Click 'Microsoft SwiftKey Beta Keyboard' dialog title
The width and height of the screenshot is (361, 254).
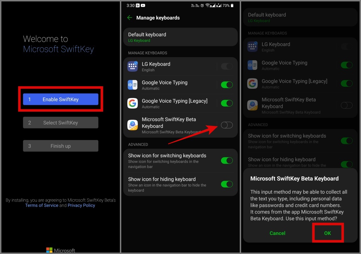(294, 179)
